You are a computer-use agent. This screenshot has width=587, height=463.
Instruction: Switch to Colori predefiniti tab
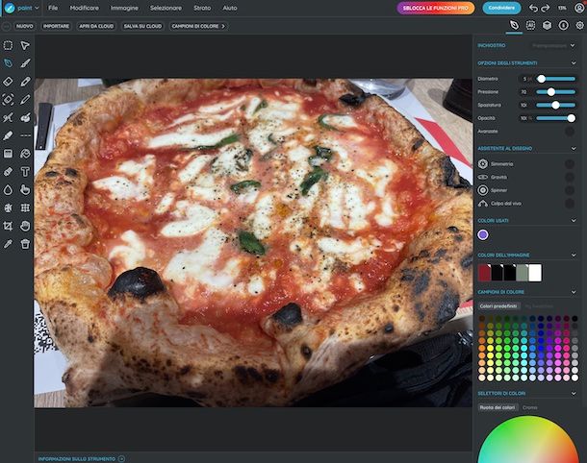coord(498,306)
